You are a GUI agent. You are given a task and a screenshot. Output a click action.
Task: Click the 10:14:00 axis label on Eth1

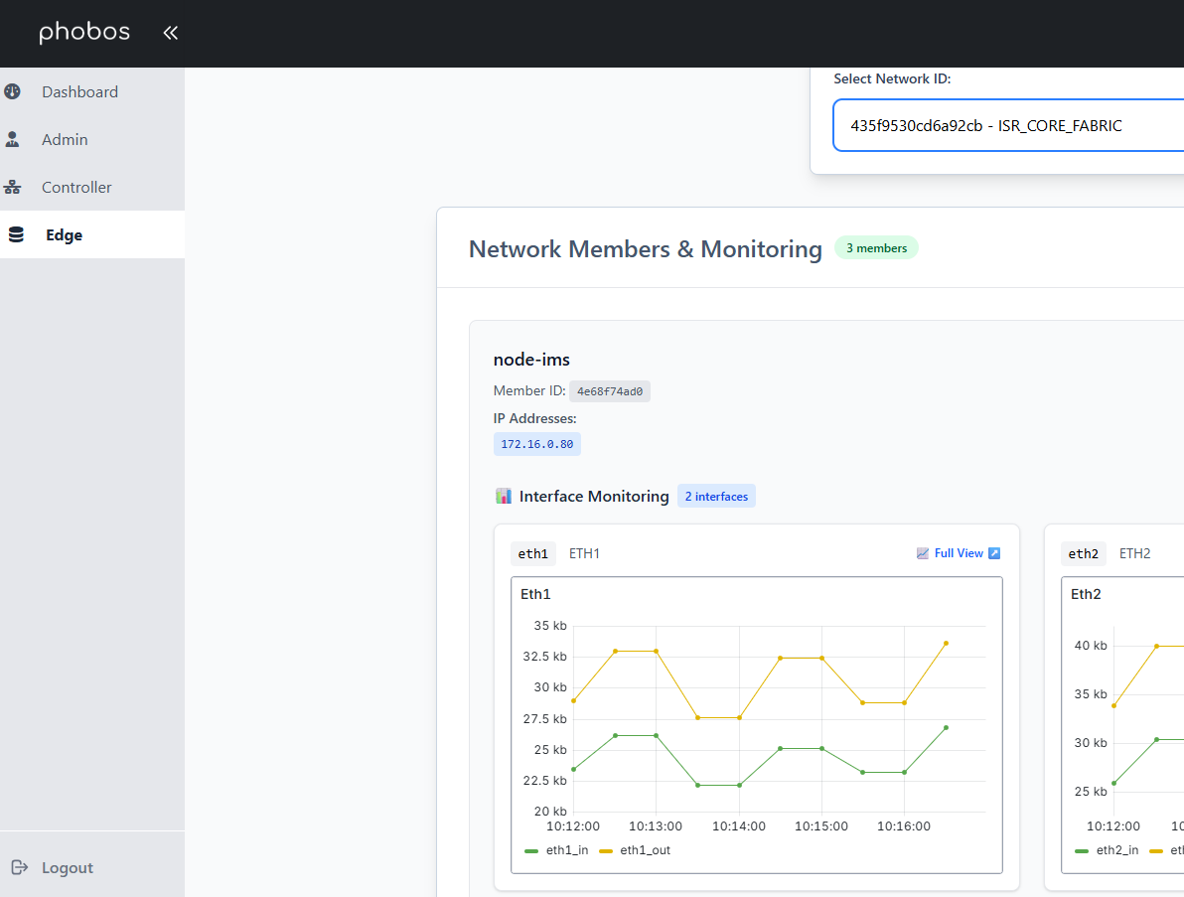click(x=738, y=826)
